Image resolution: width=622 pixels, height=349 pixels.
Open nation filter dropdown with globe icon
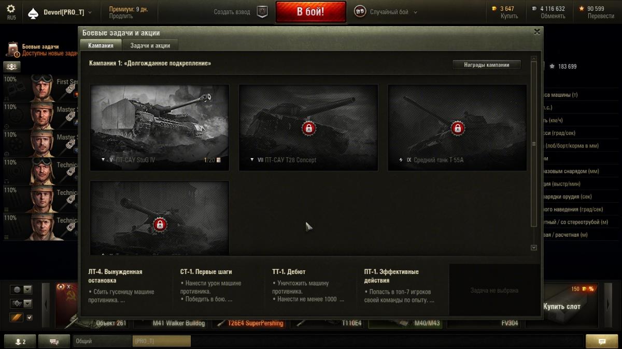[22, 289]
